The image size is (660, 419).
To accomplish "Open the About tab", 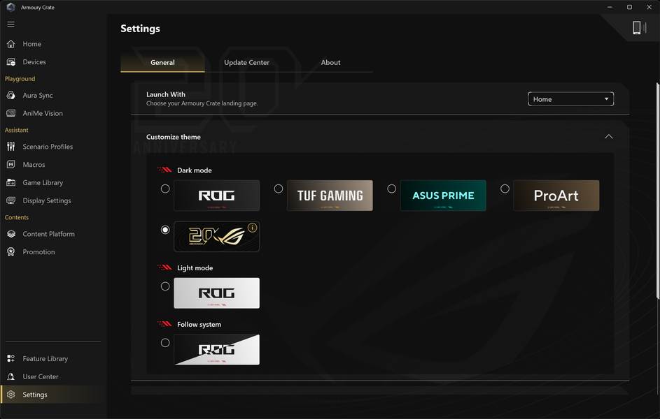I will [x=331, y=63].
